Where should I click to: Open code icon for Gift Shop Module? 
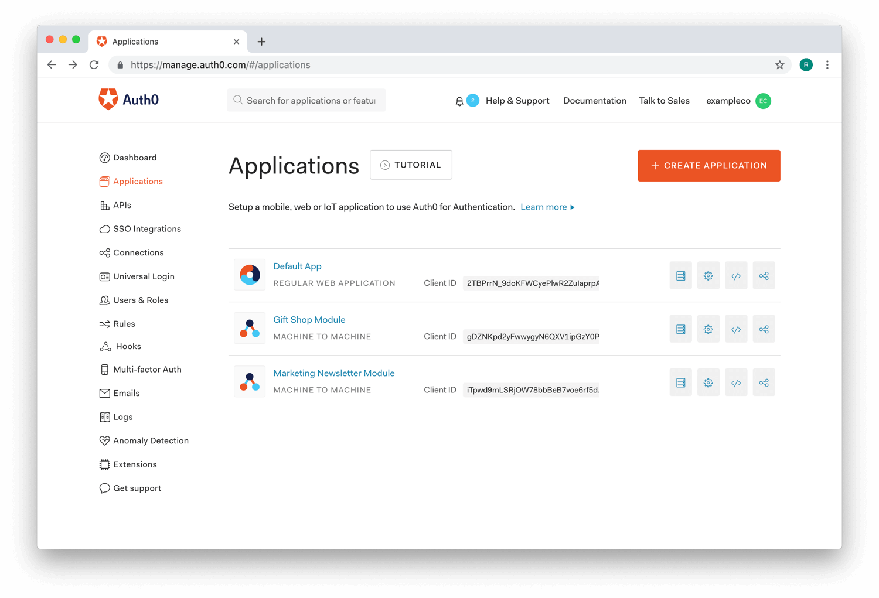coord(736,329)
